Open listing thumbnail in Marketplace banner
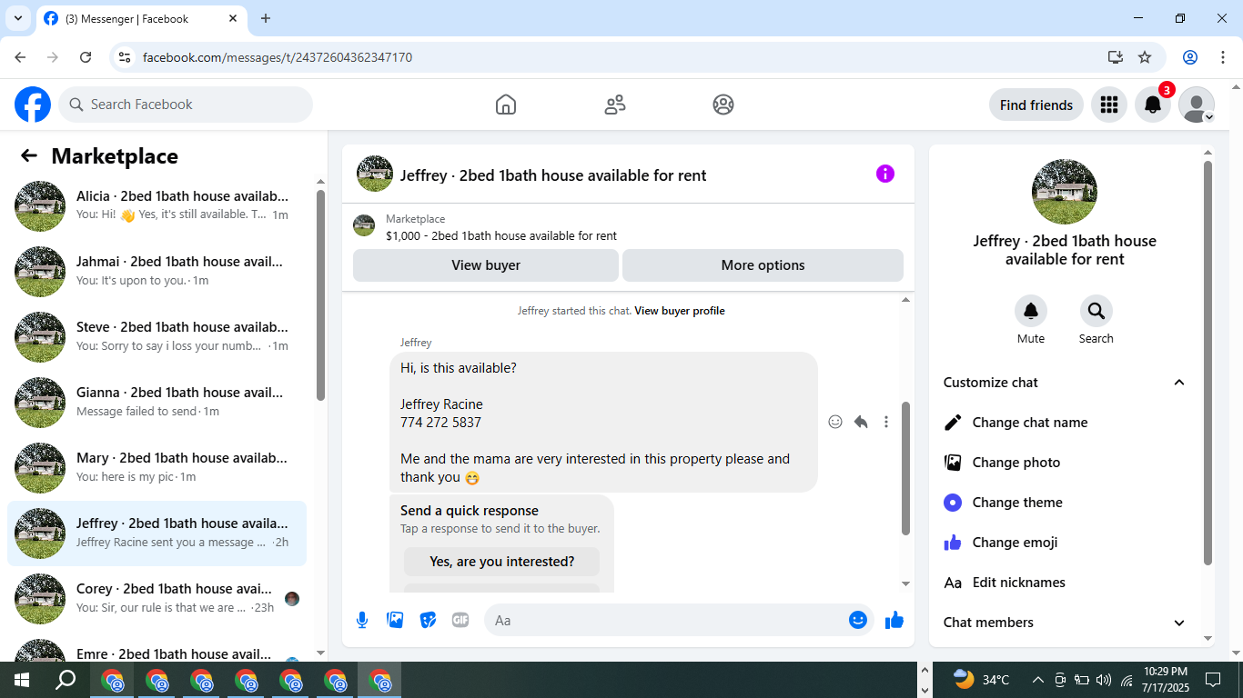This screenshot has width=1243, height=698. click(364, 225)
